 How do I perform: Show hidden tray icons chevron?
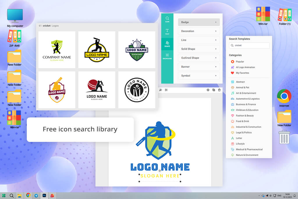pos(259,196)
